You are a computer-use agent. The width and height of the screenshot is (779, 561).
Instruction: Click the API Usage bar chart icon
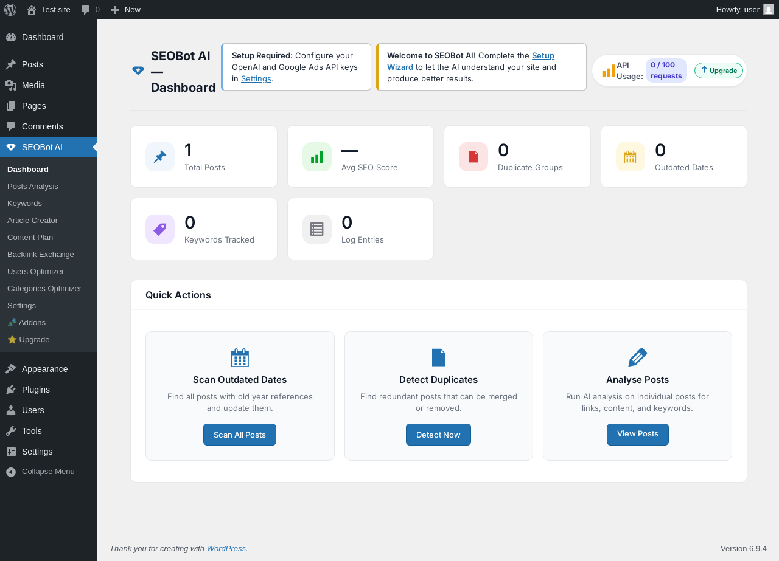pyautogui.click(x=609, y=71)
